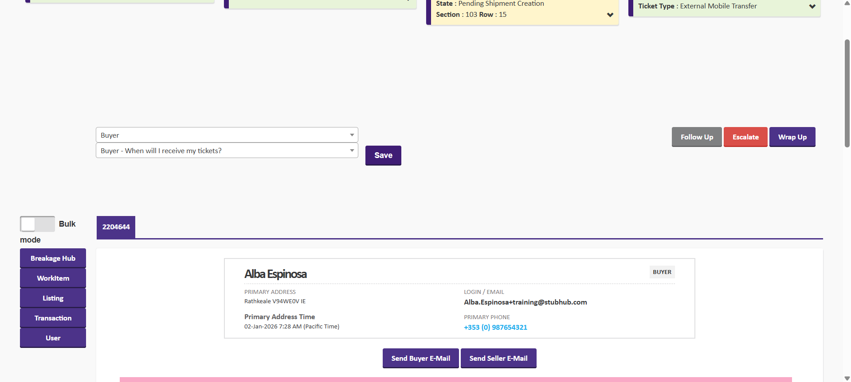The width and height of the screenshot is (851, 382).
Task: Open the Transaction sidebar section
Action: [53, 318]
